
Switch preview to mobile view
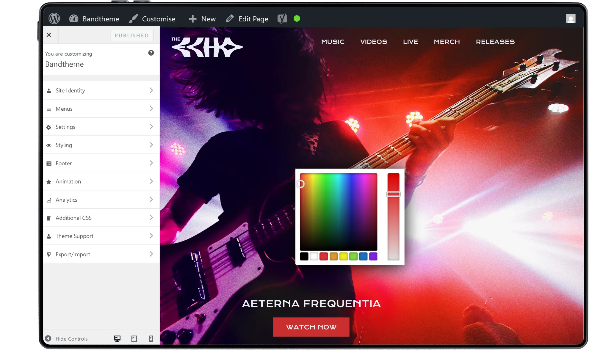point(151,338)
